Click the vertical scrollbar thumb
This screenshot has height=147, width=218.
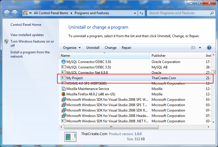[x=213, y=72]
